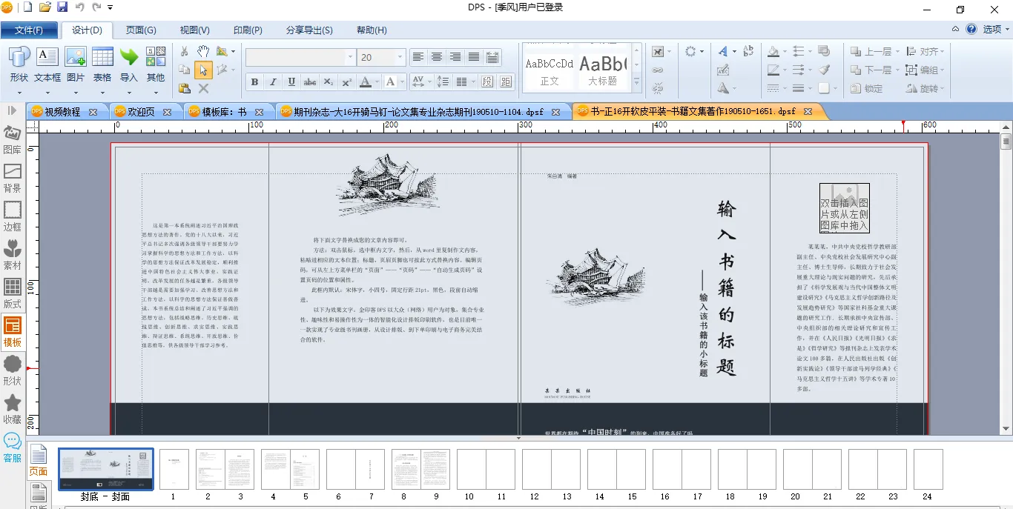1013x509 pixels.
Task: Open the 页面(G) ribbon tab
Action: 141,30
